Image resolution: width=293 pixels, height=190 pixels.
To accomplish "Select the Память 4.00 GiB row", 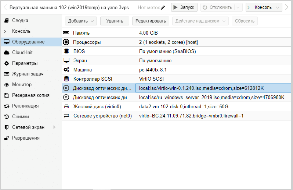I will point(177,33).
